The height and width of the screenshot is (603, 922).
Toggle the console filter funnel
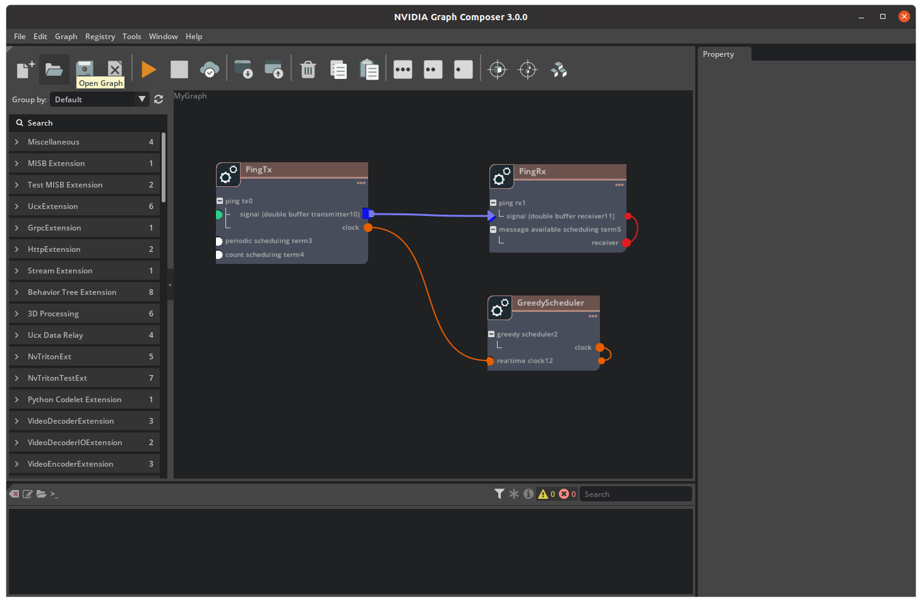pos(500,494)
